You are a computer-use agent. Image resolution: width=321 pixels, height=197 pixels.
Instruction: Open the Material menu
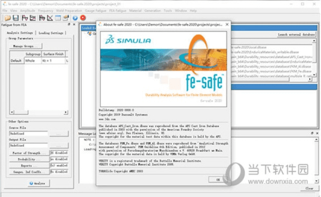point(135,10)
